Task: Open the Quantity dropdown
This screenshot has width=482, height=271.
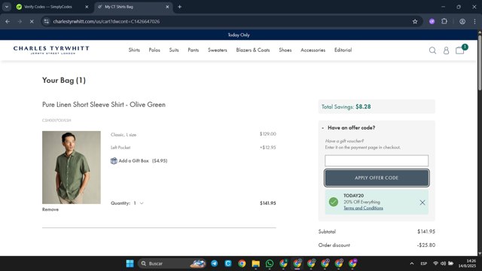Action: click(x=138, y=203)
